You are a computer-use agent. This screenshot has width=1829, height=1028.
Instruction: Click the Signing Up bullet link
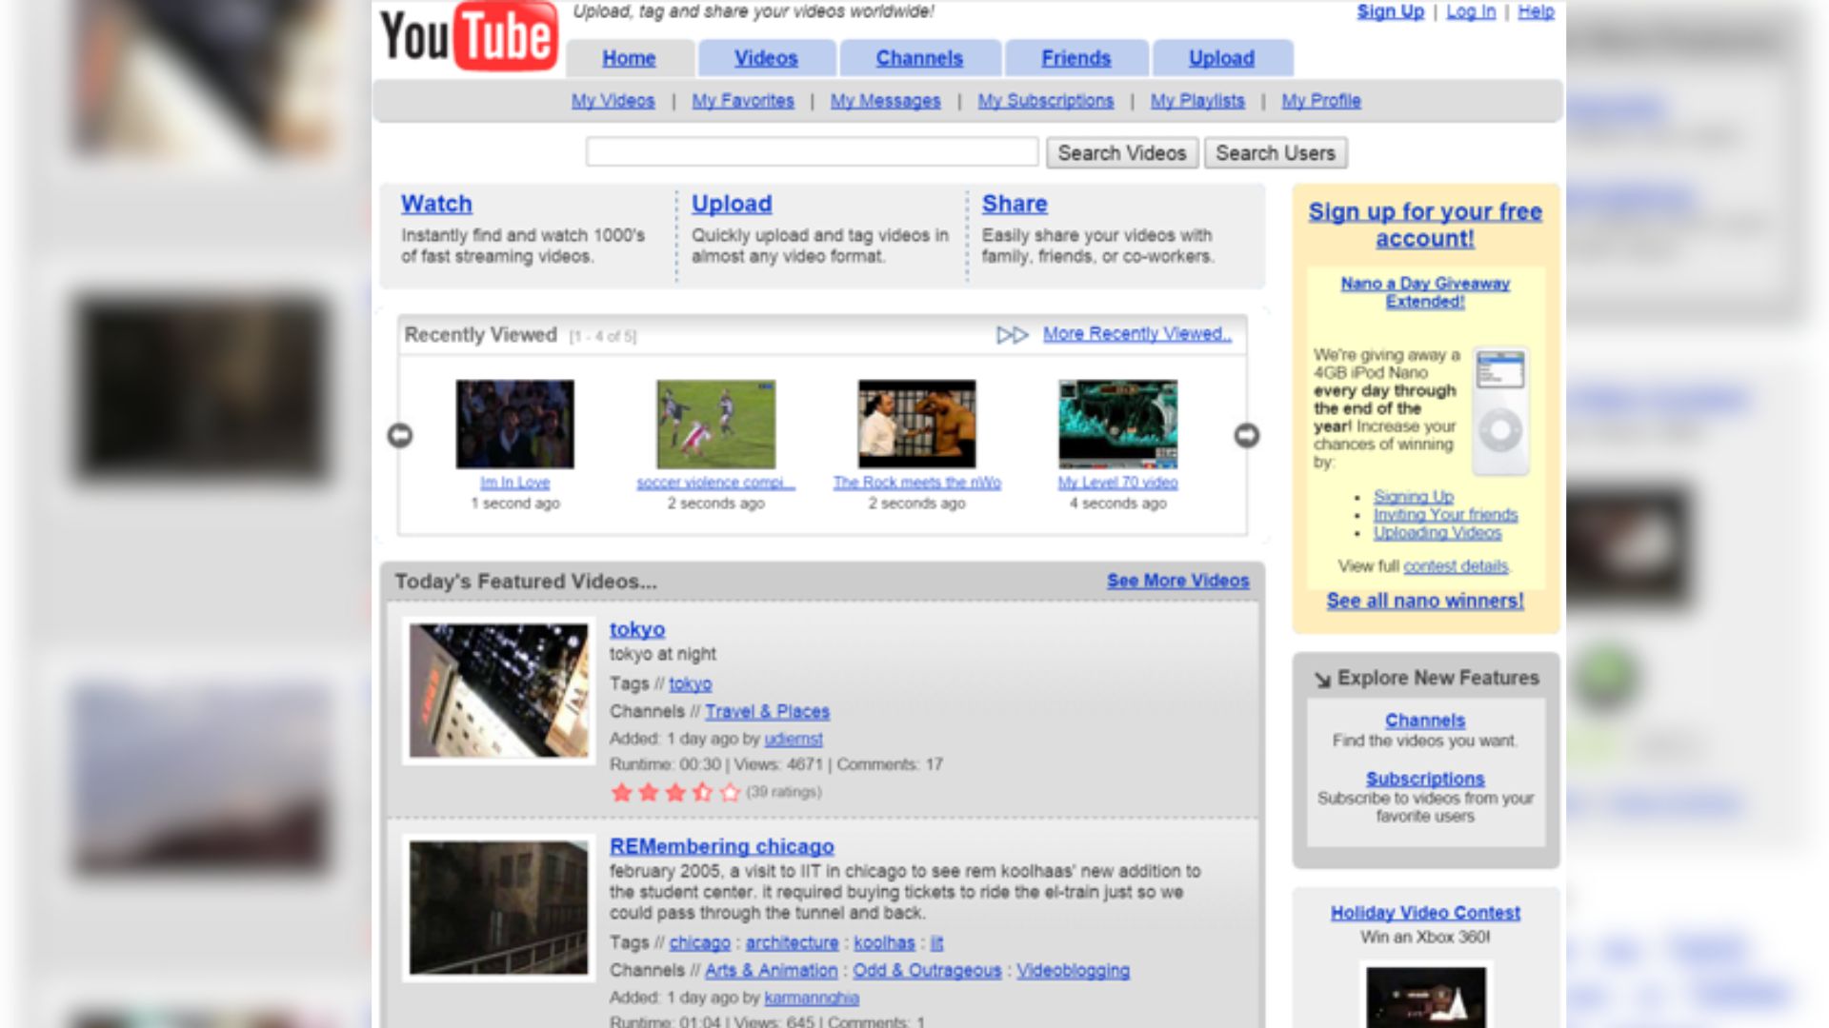pos(1414,496)
